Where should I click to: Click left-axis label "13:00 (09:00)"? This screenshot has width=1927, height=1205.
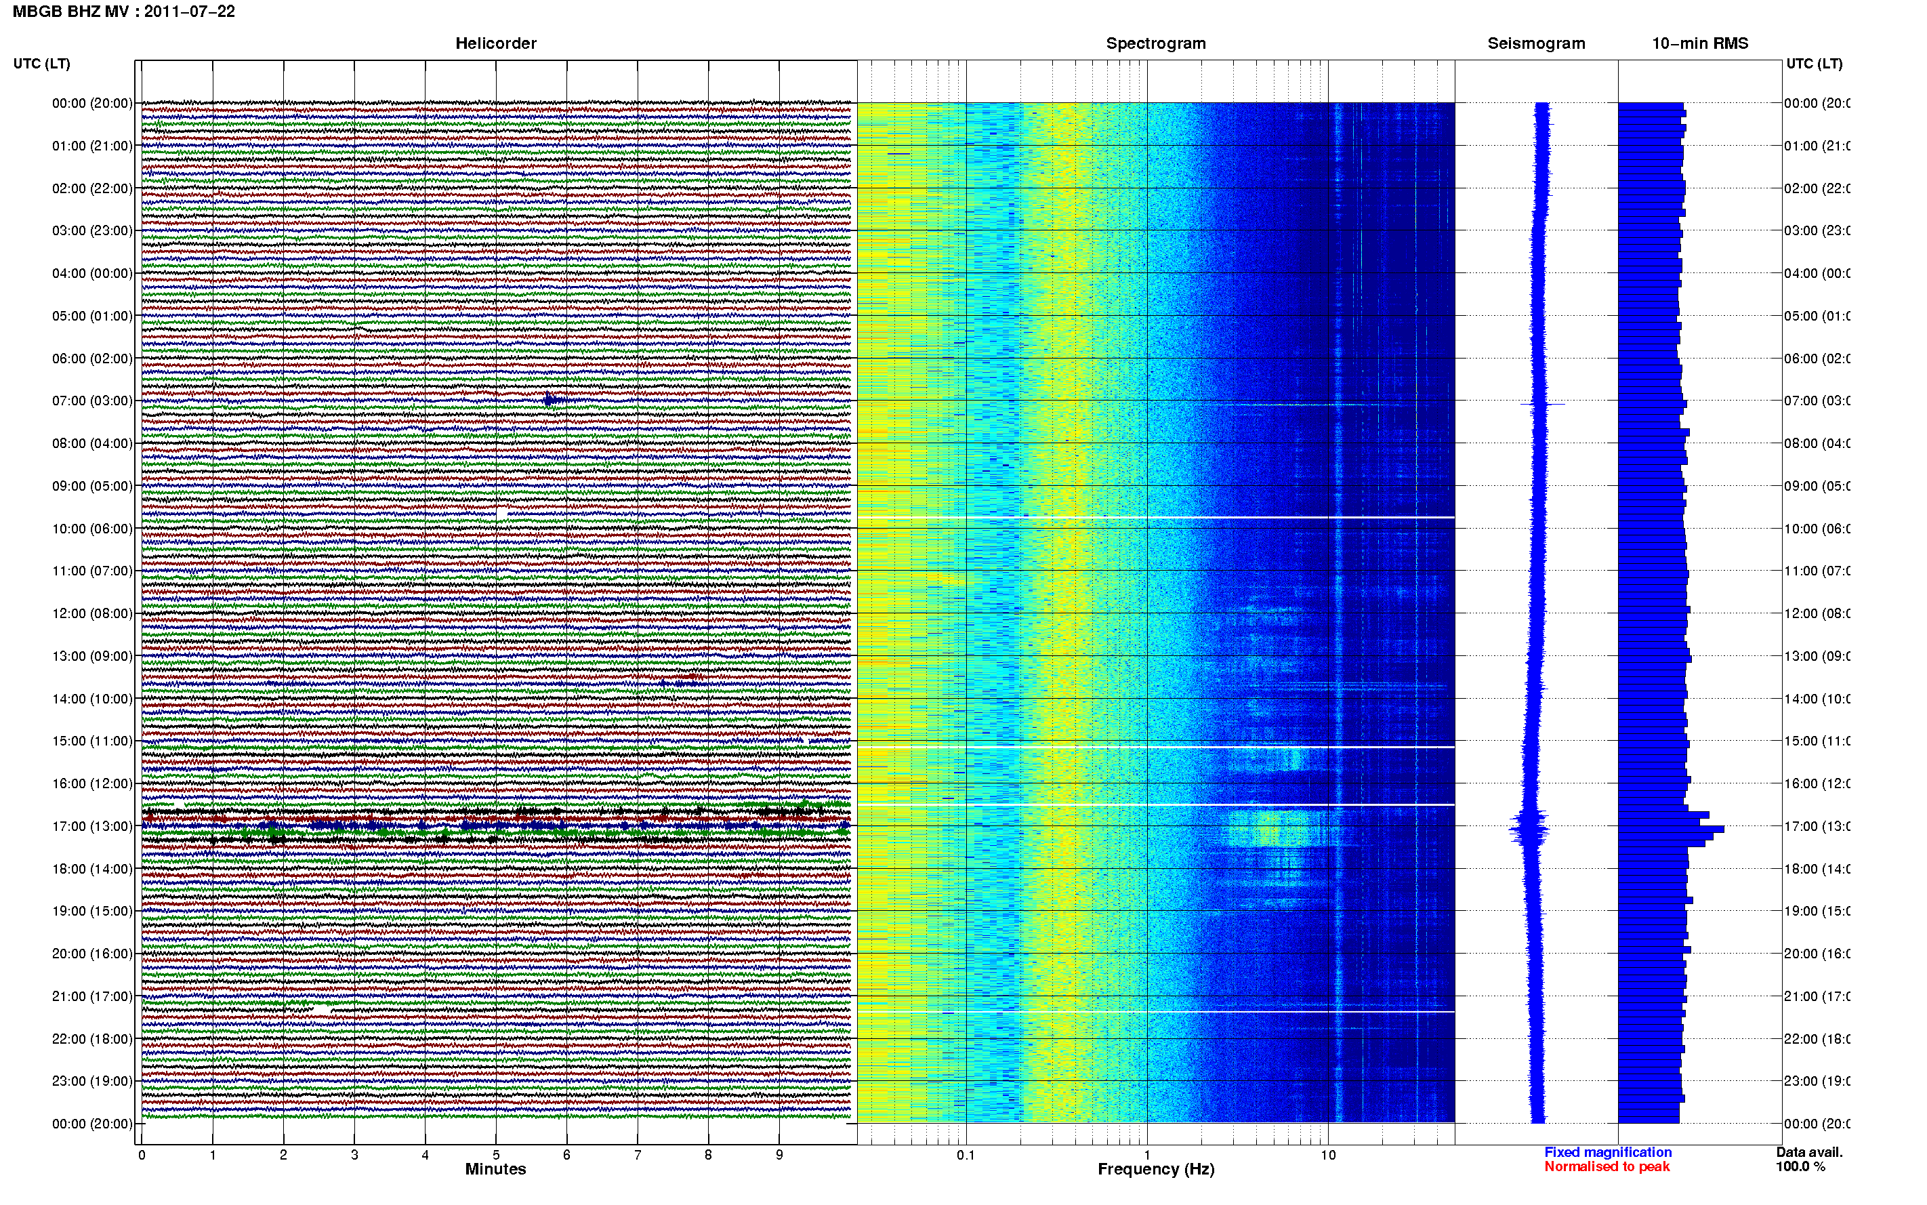point(92,656)
